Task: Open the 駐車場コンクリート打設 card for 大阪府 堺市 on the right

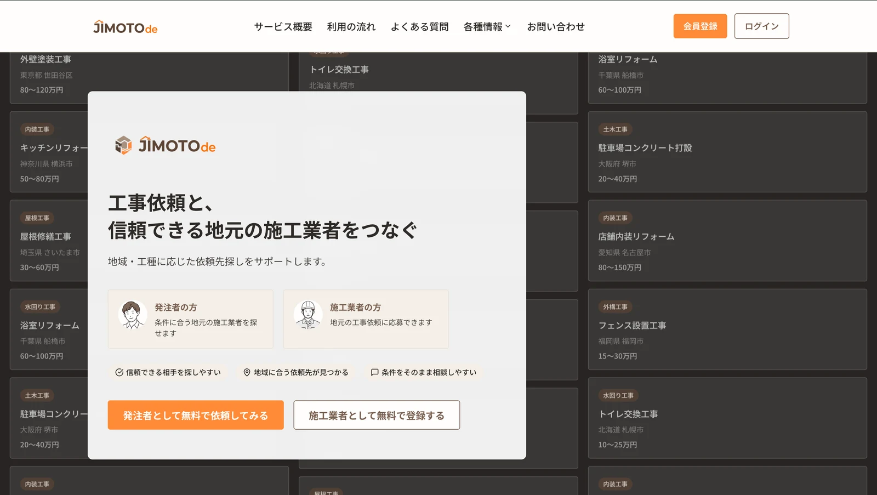Action: coord(727,152)
